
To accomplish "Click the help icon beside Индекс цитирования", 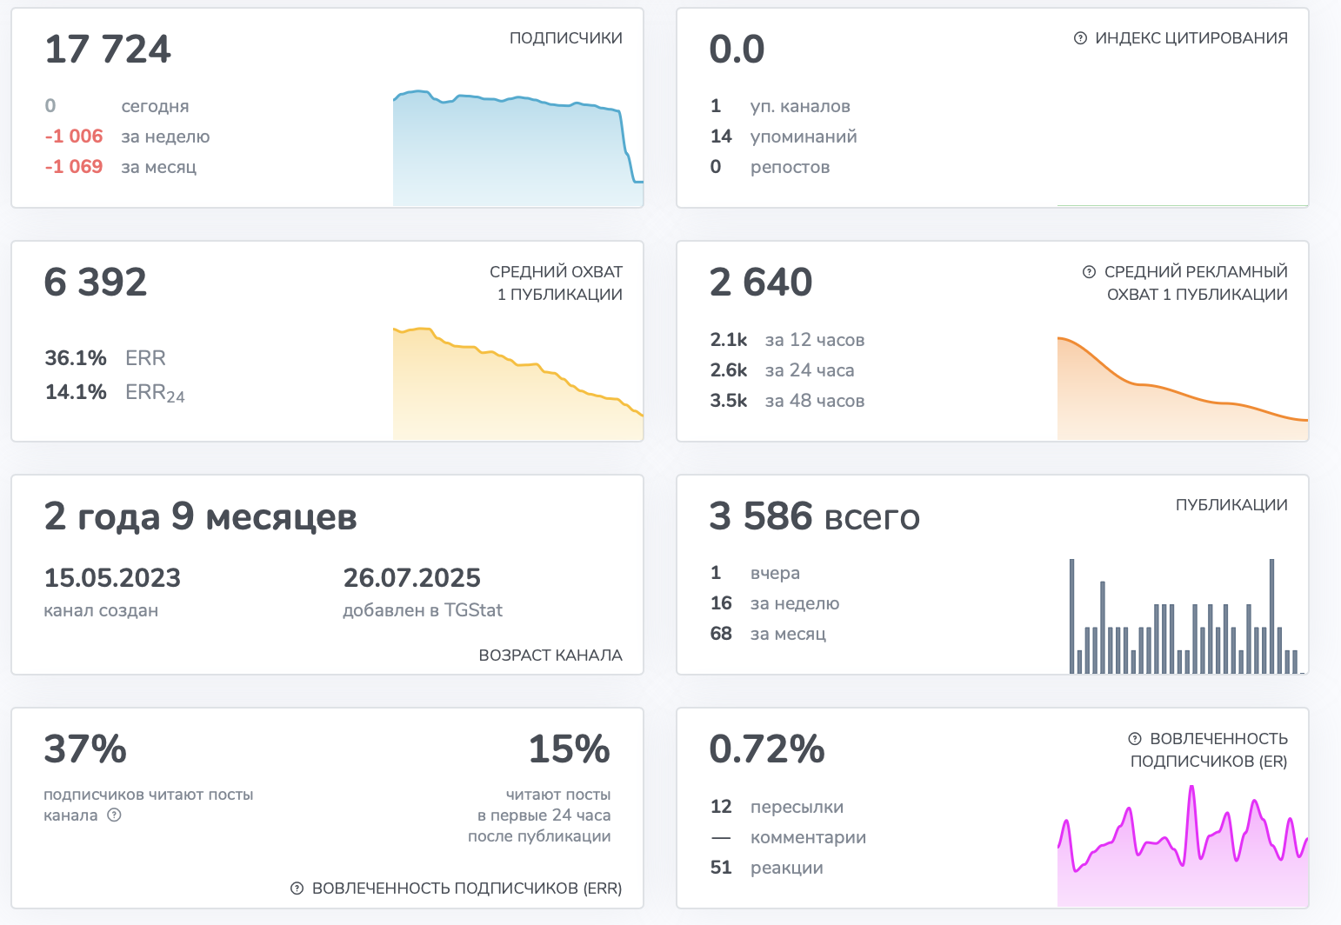I will click(1080, 38).
